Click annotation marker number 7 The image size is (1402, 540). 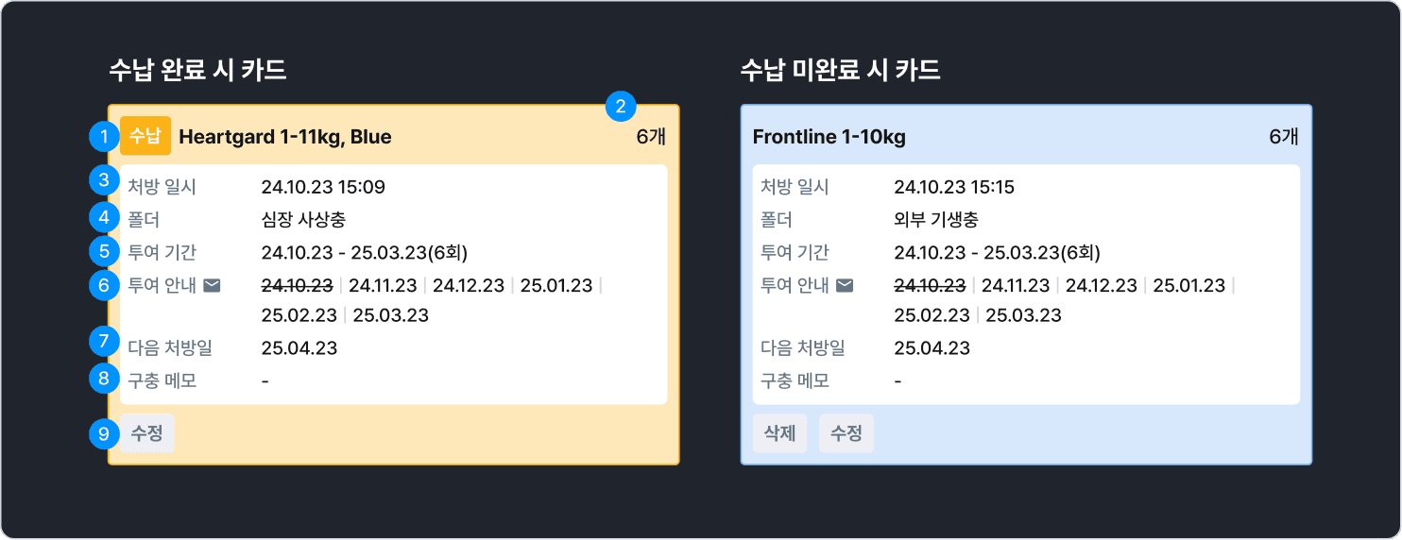pos(102,340)
